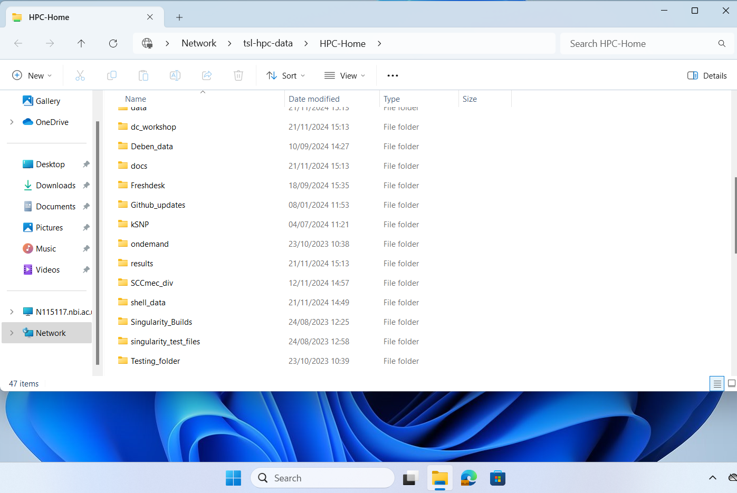Launch Microsoft Edge from the taskbar
Viewport: 737px width, 493px height.
[468, 478]
